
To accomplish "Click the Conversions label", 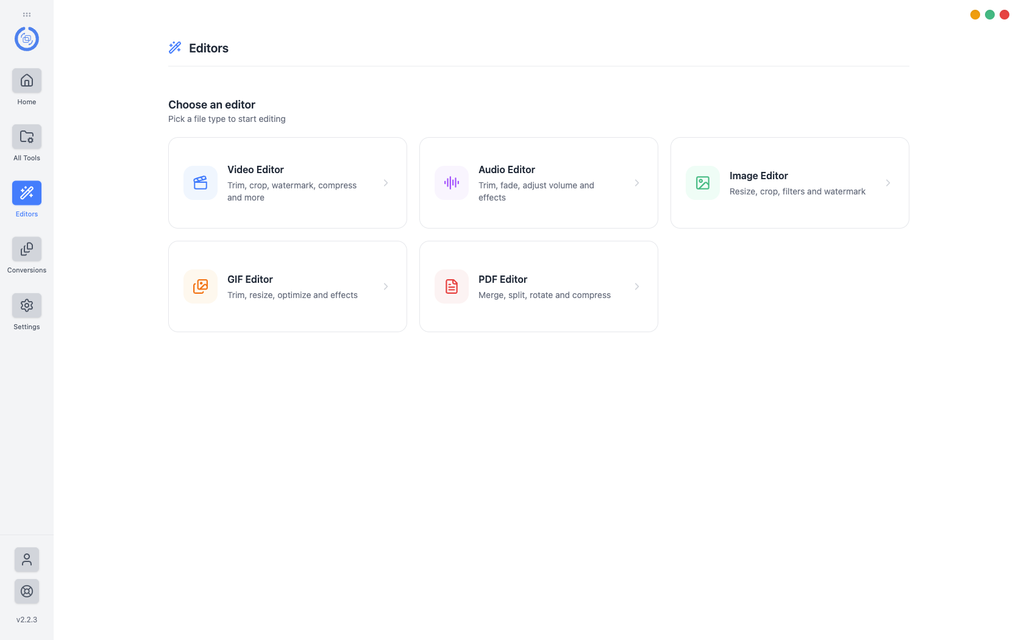I will tap(27, 270).
